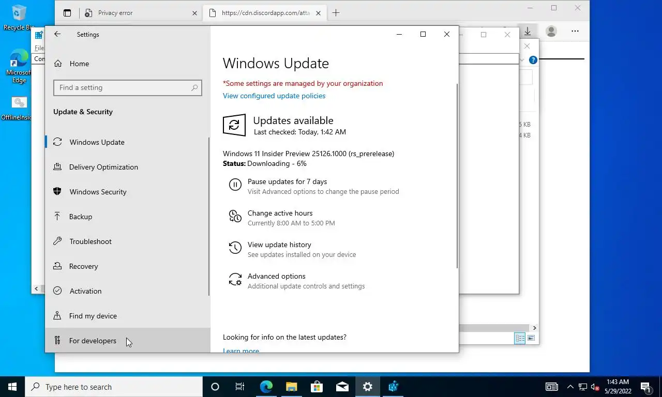Expand the chevron next to the Help icon
Viewport: 662px width, 397px height.
coord(522,60)
